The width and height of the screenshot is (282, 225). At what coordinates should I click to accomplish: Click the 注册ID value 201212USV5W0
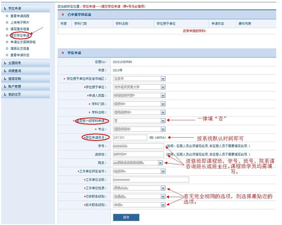122,62
